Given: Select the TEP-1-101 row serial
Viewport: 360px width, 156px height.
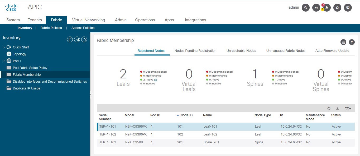Looking at the screenshot, I should [x=108, y=127].
